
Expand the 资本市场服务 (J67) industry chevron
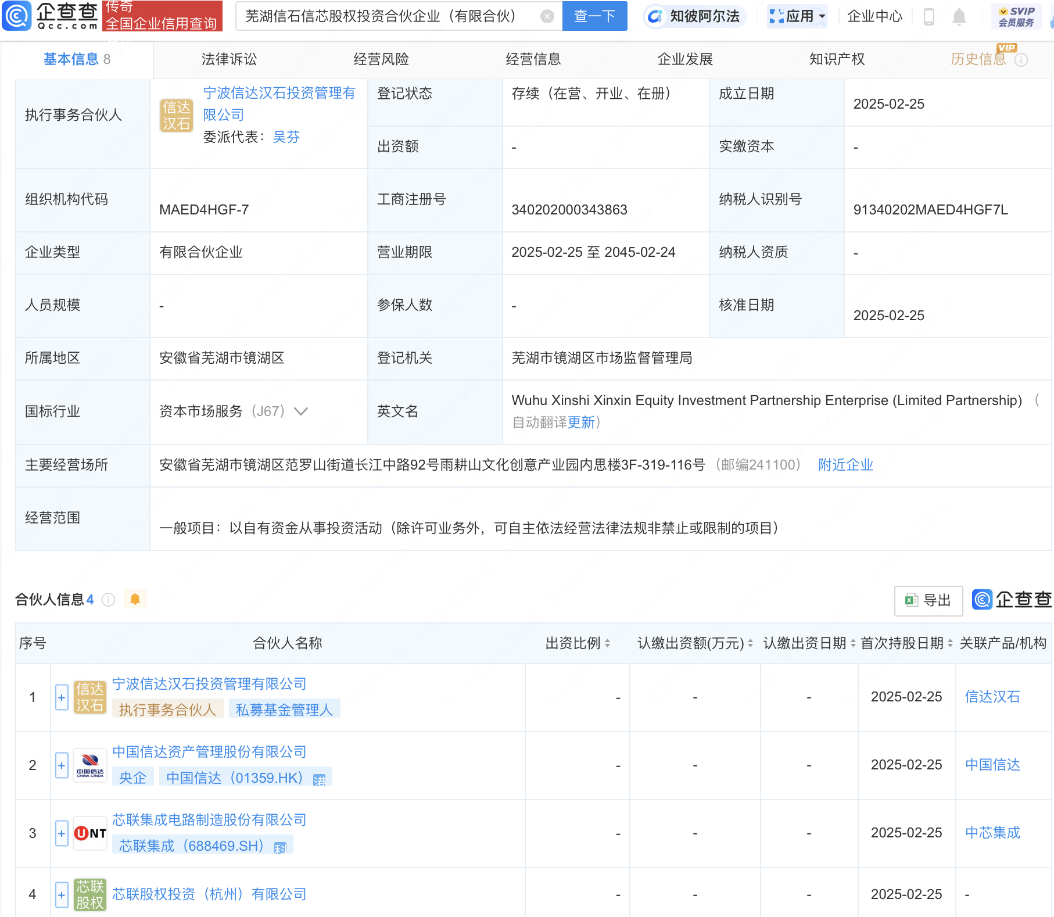[301, 411]
